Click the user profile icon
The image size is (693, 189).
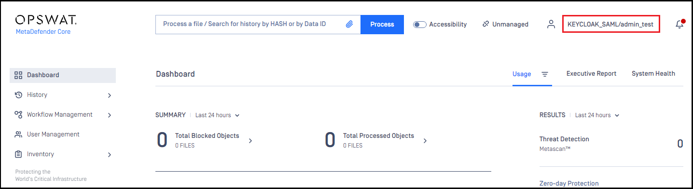pos(551,24)
